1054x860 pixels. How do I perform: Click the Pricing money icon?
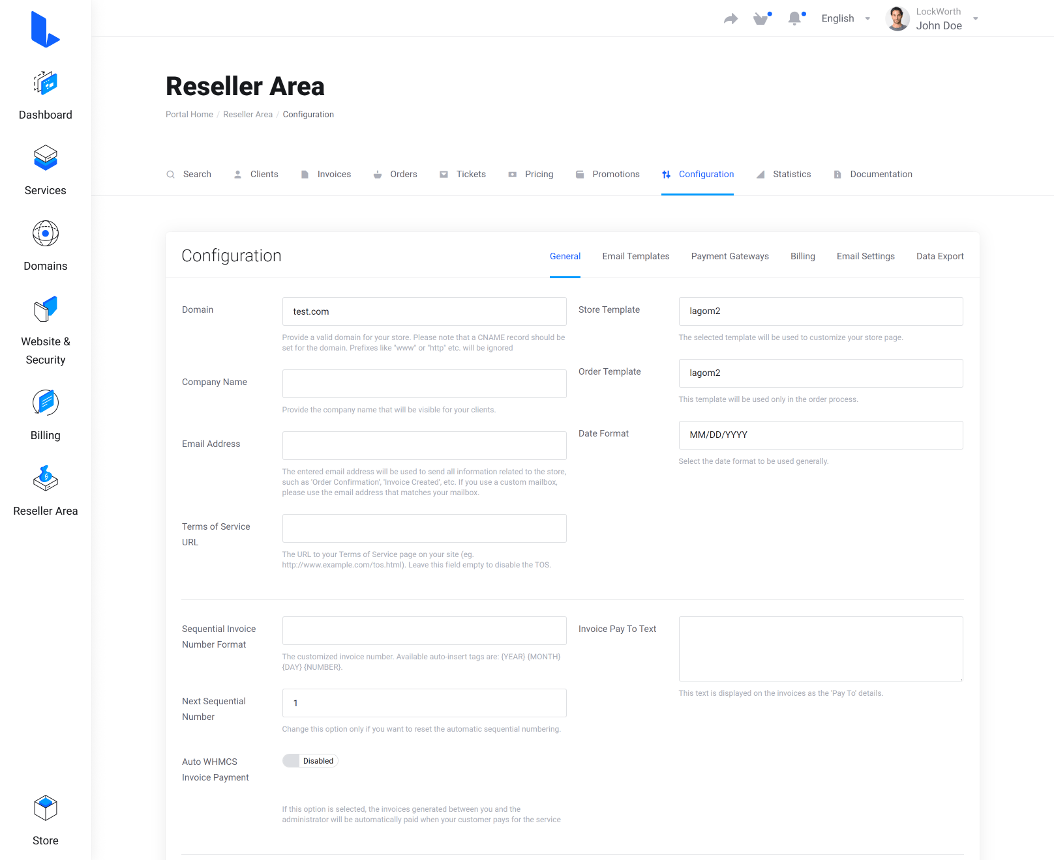(512, 175)
